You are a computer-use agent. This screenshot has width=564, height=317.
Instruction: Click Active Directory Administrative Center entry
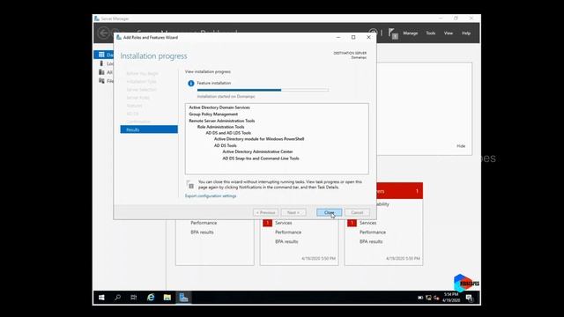click(257, 151)
